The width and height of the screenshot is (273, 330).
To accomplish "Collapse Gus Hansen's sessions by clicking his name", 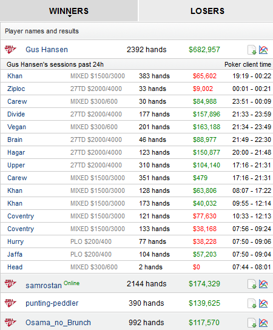I will click(47, 50).
